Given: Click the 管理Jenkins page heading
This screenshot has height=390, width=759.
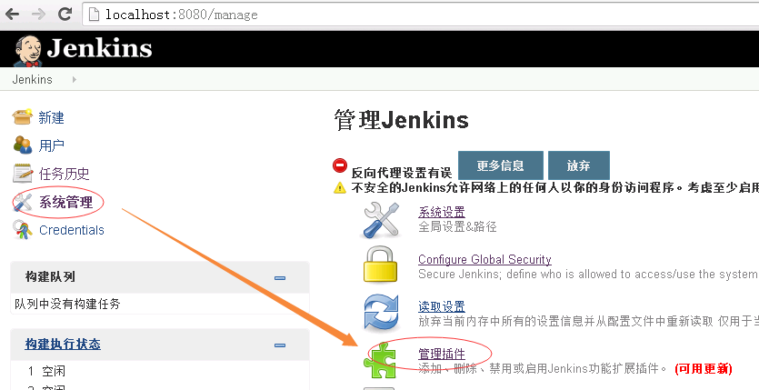Looking at the screenshot, I should [x=401, y=120].
